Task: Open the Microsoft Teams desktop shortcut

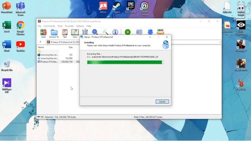Action: pos(20,9)
